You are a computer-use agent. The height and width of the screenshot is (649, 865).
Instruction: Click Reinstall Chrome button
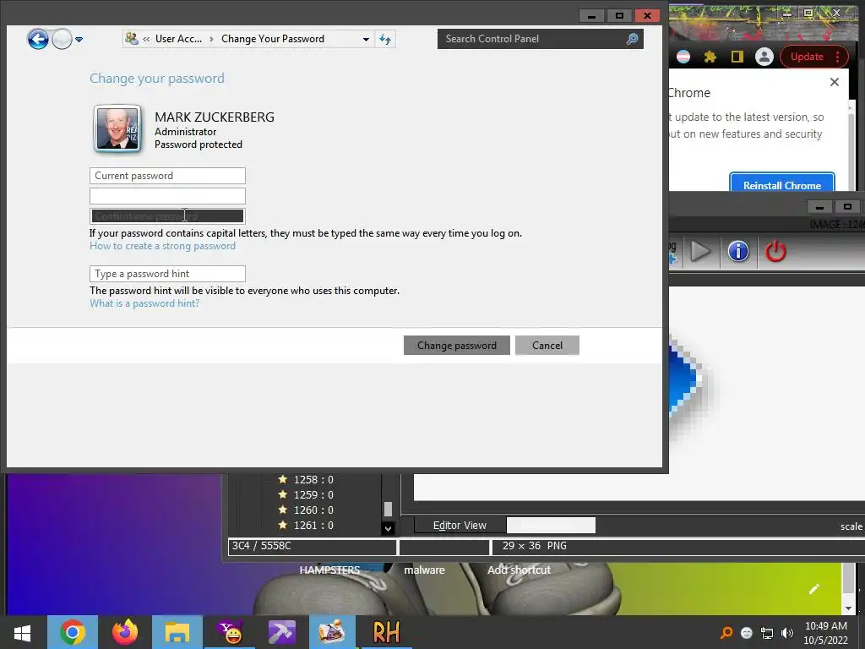click(x=781, y=183)
